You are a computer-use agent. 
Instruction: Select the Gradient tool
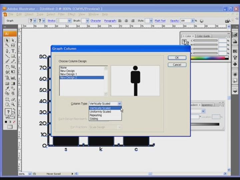[13, 83]
